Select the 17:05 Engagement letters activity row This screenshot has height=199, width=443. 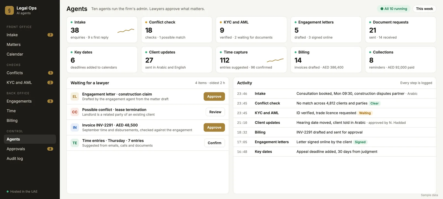334,142
